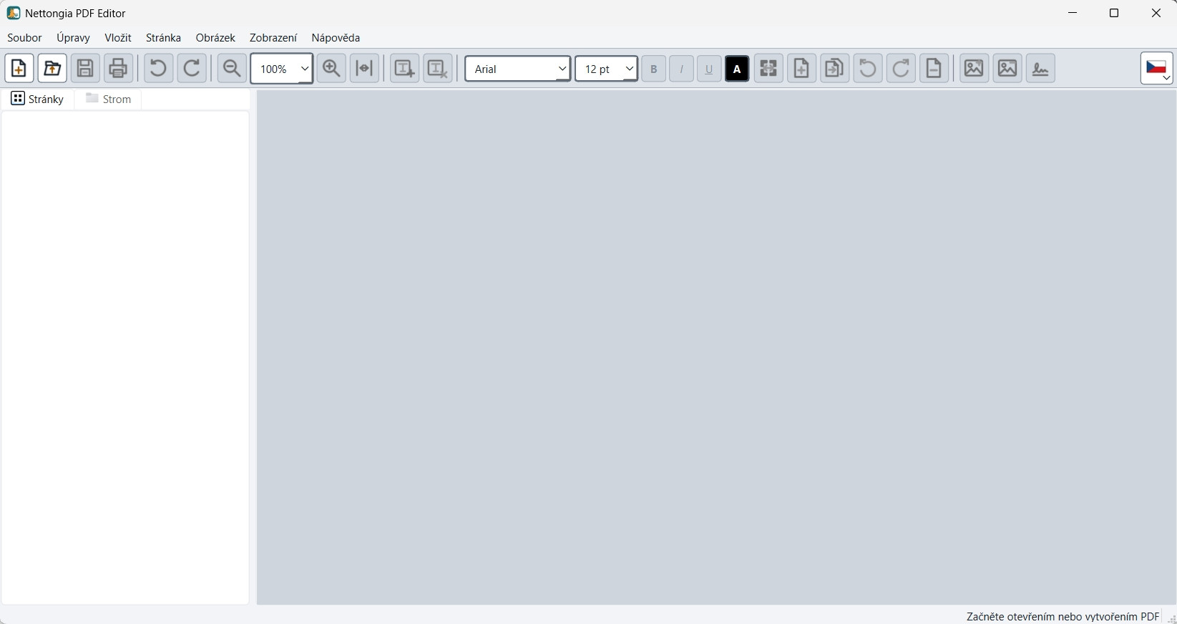The height and width of the screenshot is (624, 1177).
Task: Open an existing PDF file
Action: [x=52, y=69]
